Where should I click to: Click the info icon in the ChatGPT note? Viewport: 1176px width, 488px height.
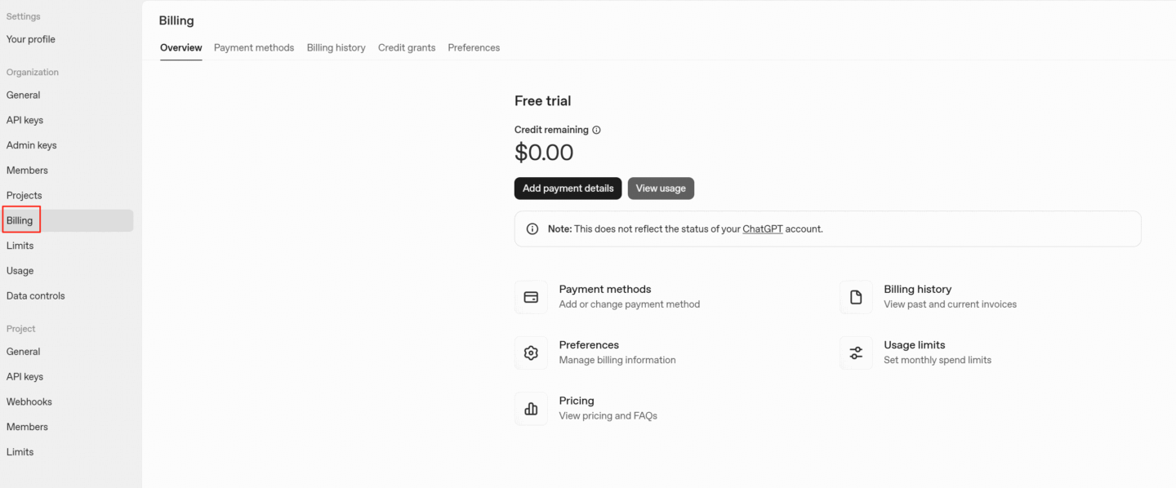(x=532, y=228)
